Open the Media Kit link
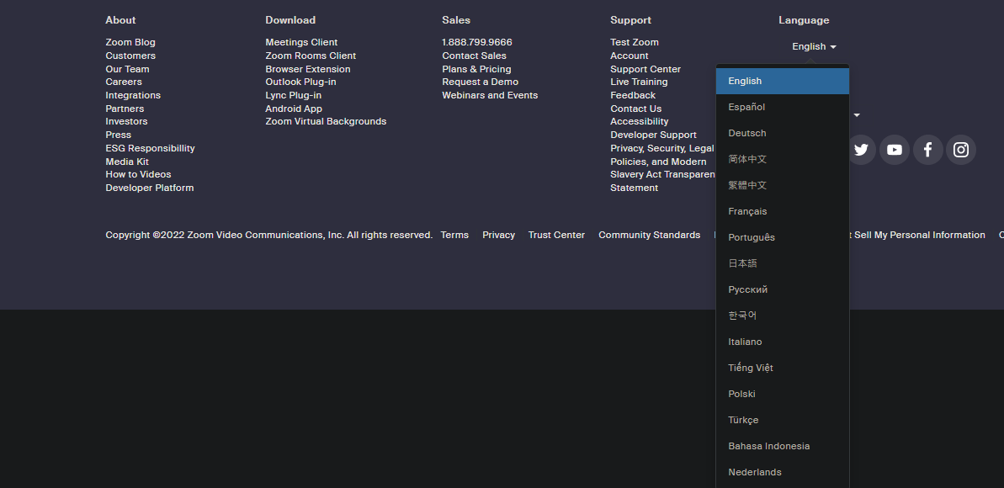This screenshot has height=488, width=1004. [127, 162]
